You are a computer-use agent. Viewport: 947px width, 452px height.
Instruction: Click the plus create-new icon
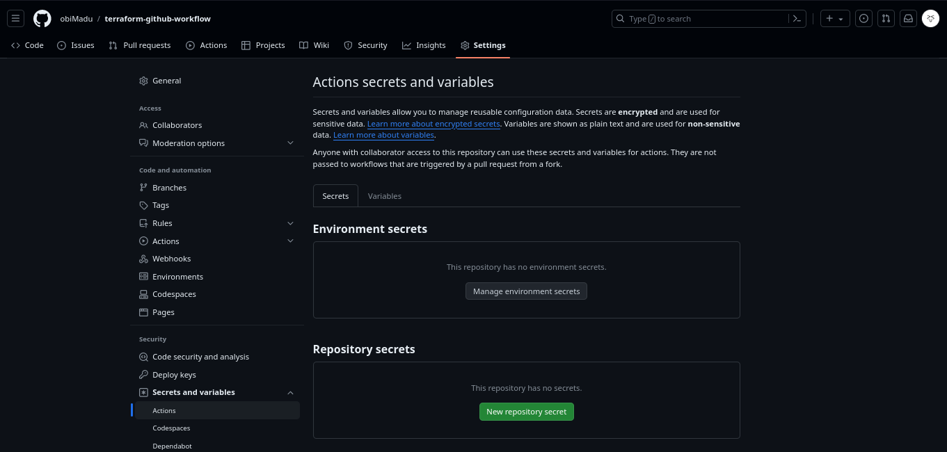point(829,19)
